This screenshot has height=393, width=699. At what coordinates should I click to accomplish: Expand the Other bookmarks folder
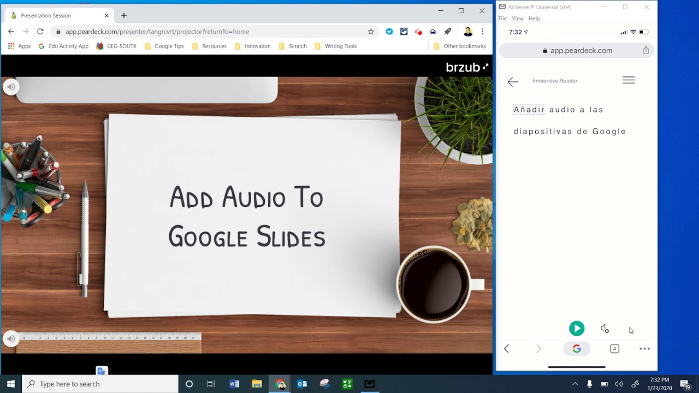[x=459, y=46]
